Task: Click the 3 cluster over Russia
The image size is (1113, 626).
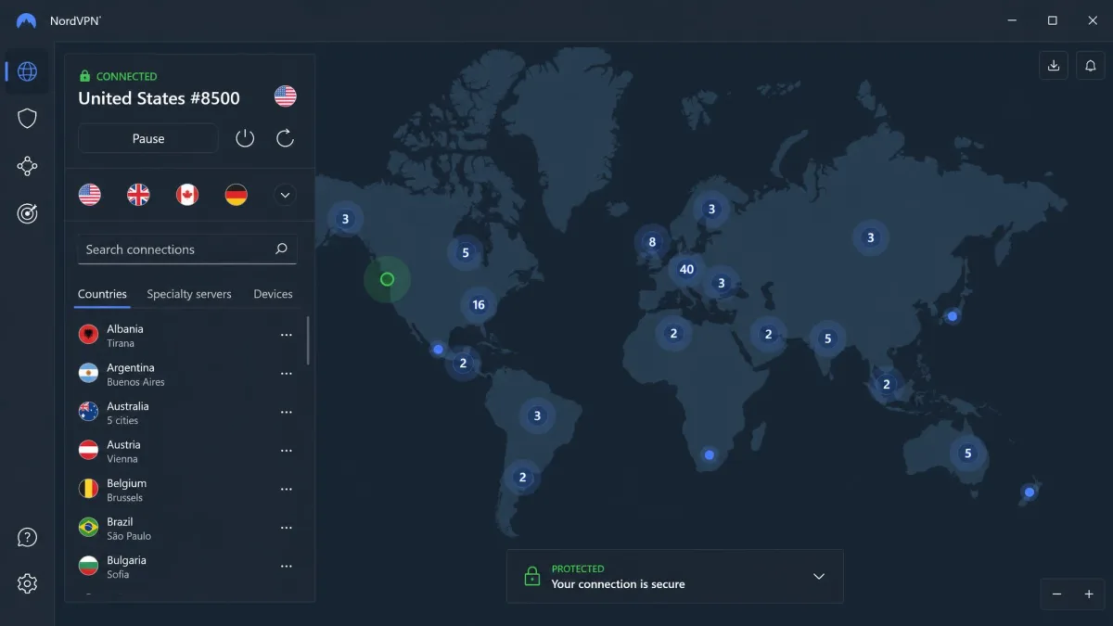Action: click(870, 237)
